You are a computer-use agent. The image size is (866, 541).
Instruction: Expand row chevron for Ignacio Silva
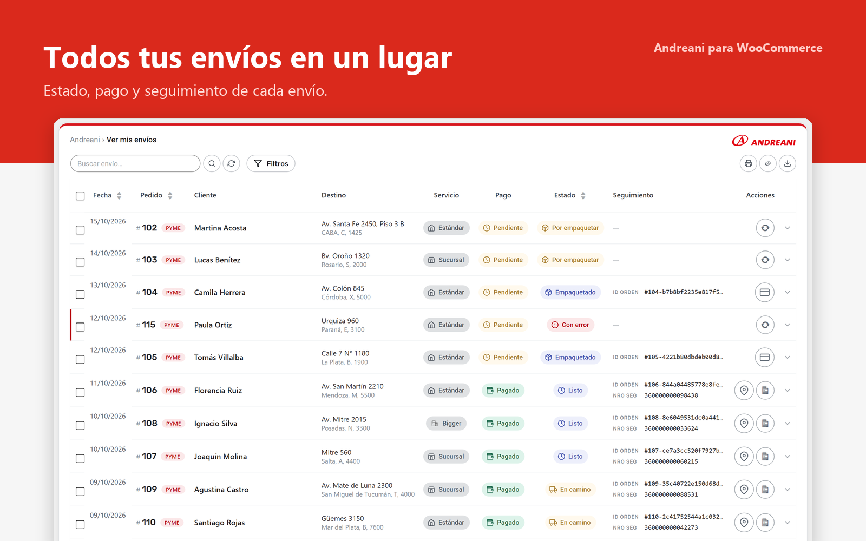click(x=788, y=423)
